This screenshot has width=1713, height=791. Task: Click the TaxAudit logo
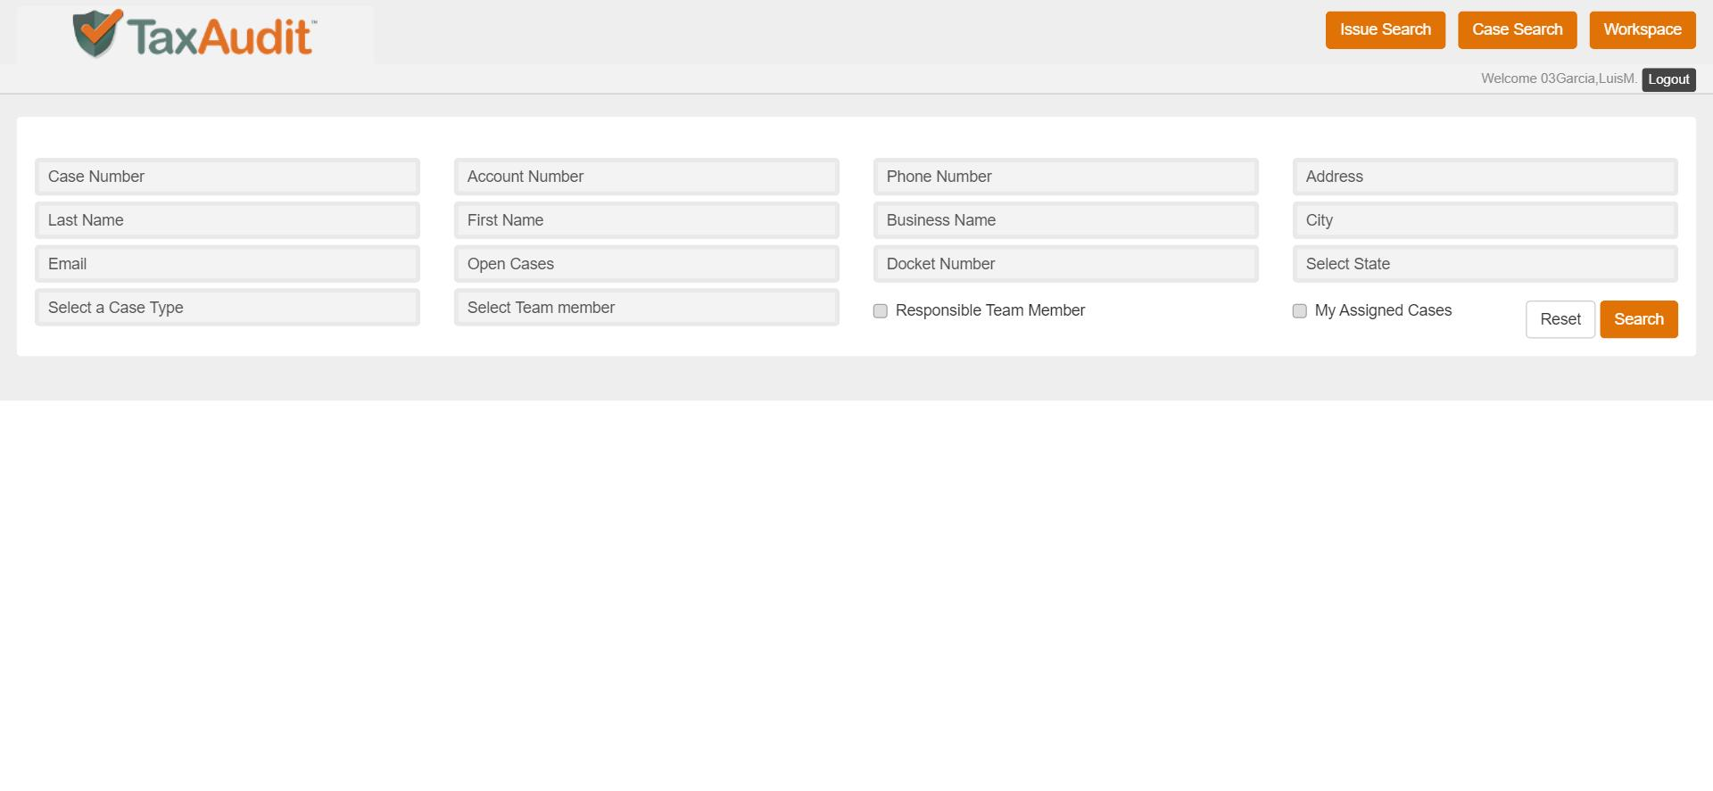coord(194,34)
